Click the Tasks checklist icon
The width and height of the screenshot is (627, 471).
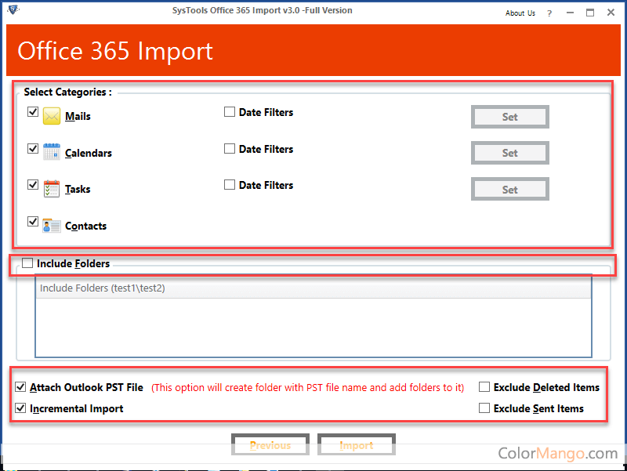52,189
